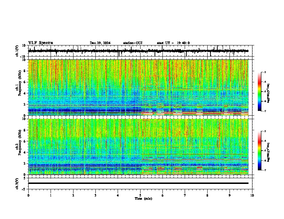Click the "-7" label on ch.1 color bar
284x219 pixels.
coord(265,111)
